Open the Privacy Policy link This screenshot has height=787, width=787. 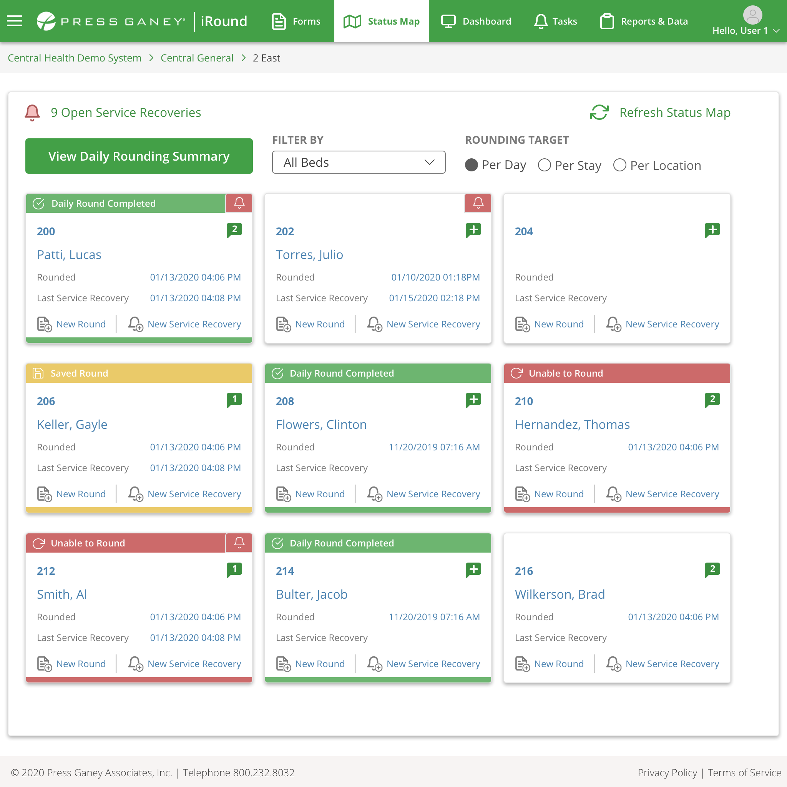pyautogui.click(x=667, y=773)
